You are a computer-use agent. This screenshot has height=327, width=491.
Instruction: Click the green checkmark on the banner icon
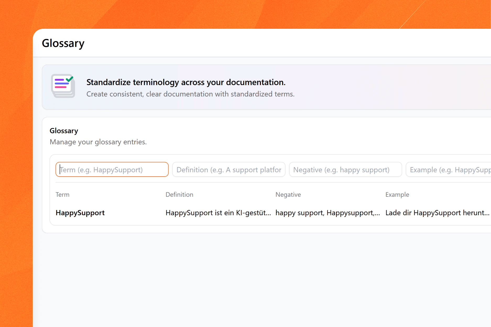coord(69,79)
